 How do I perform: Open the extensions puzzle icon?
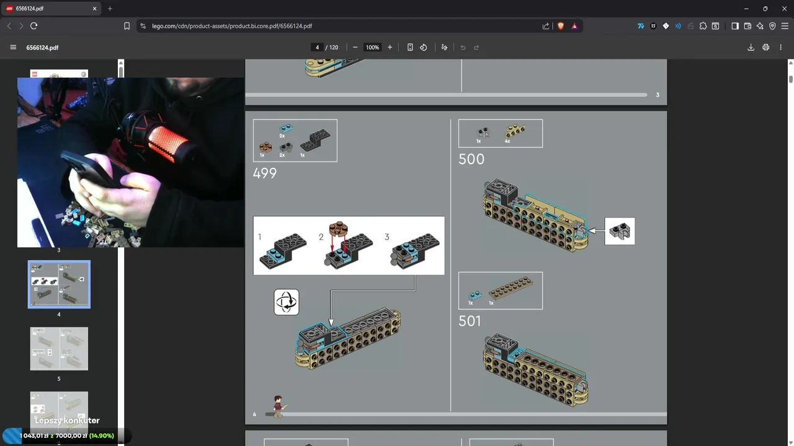[703, 26]
